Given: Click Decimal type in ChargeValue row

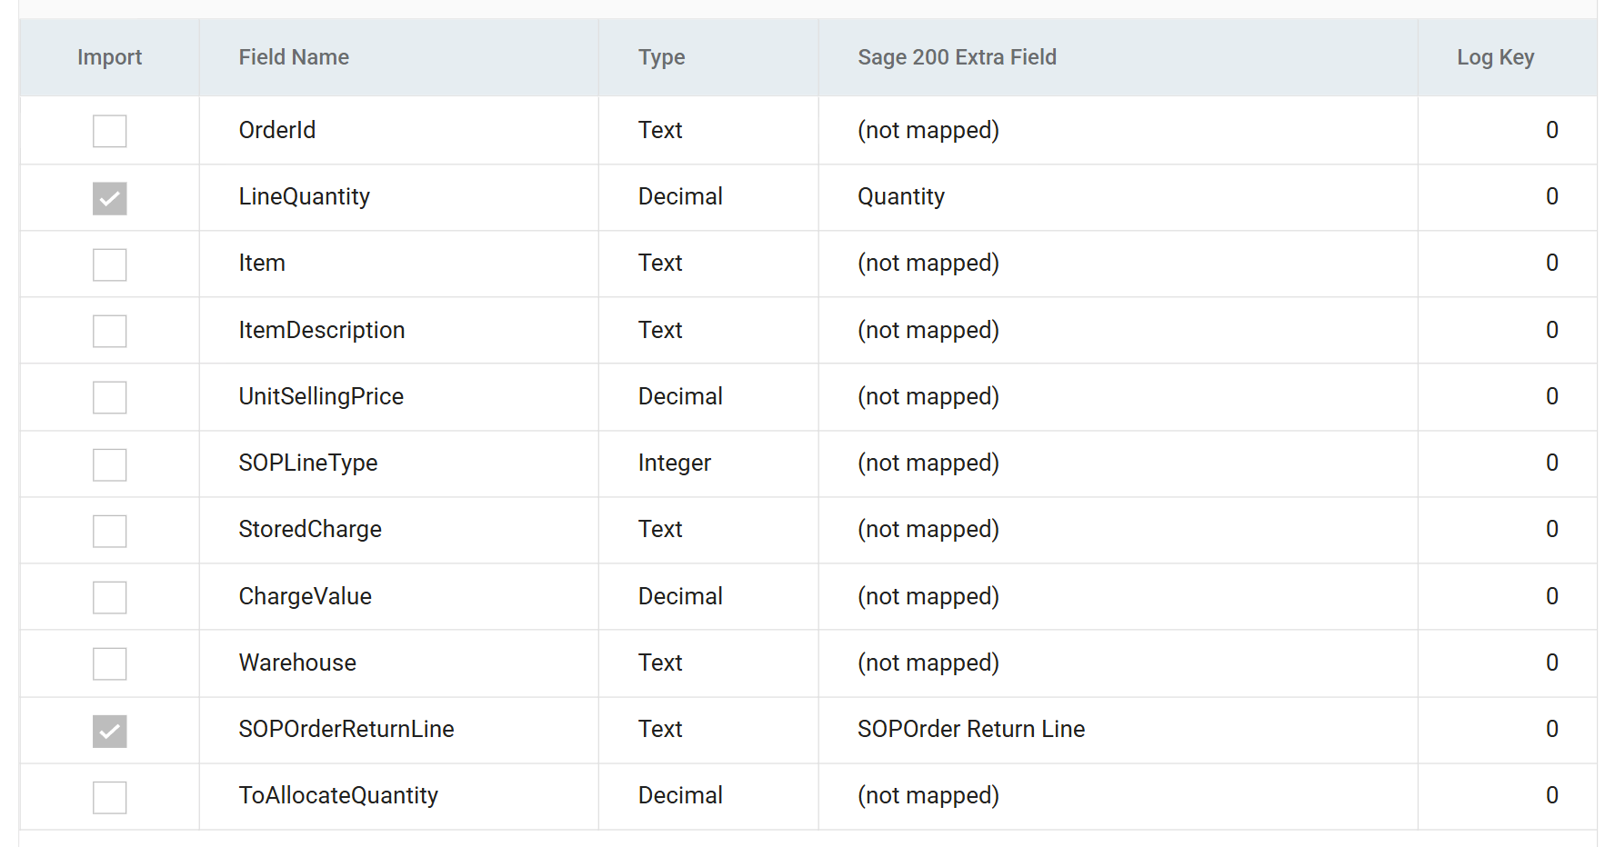Looking at the screenshot, I should 680,596.
